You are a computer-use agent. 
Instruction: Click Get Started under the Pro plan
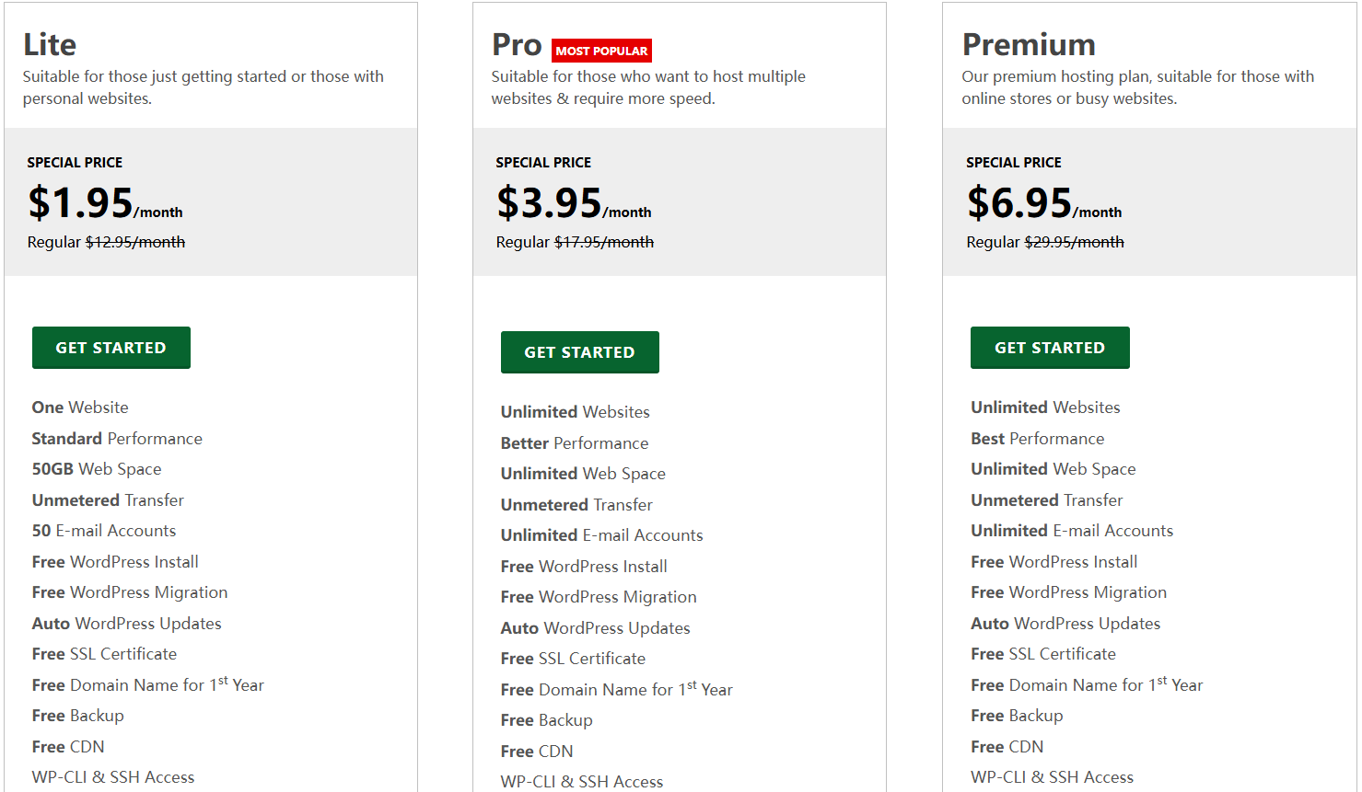pos(579,352)
